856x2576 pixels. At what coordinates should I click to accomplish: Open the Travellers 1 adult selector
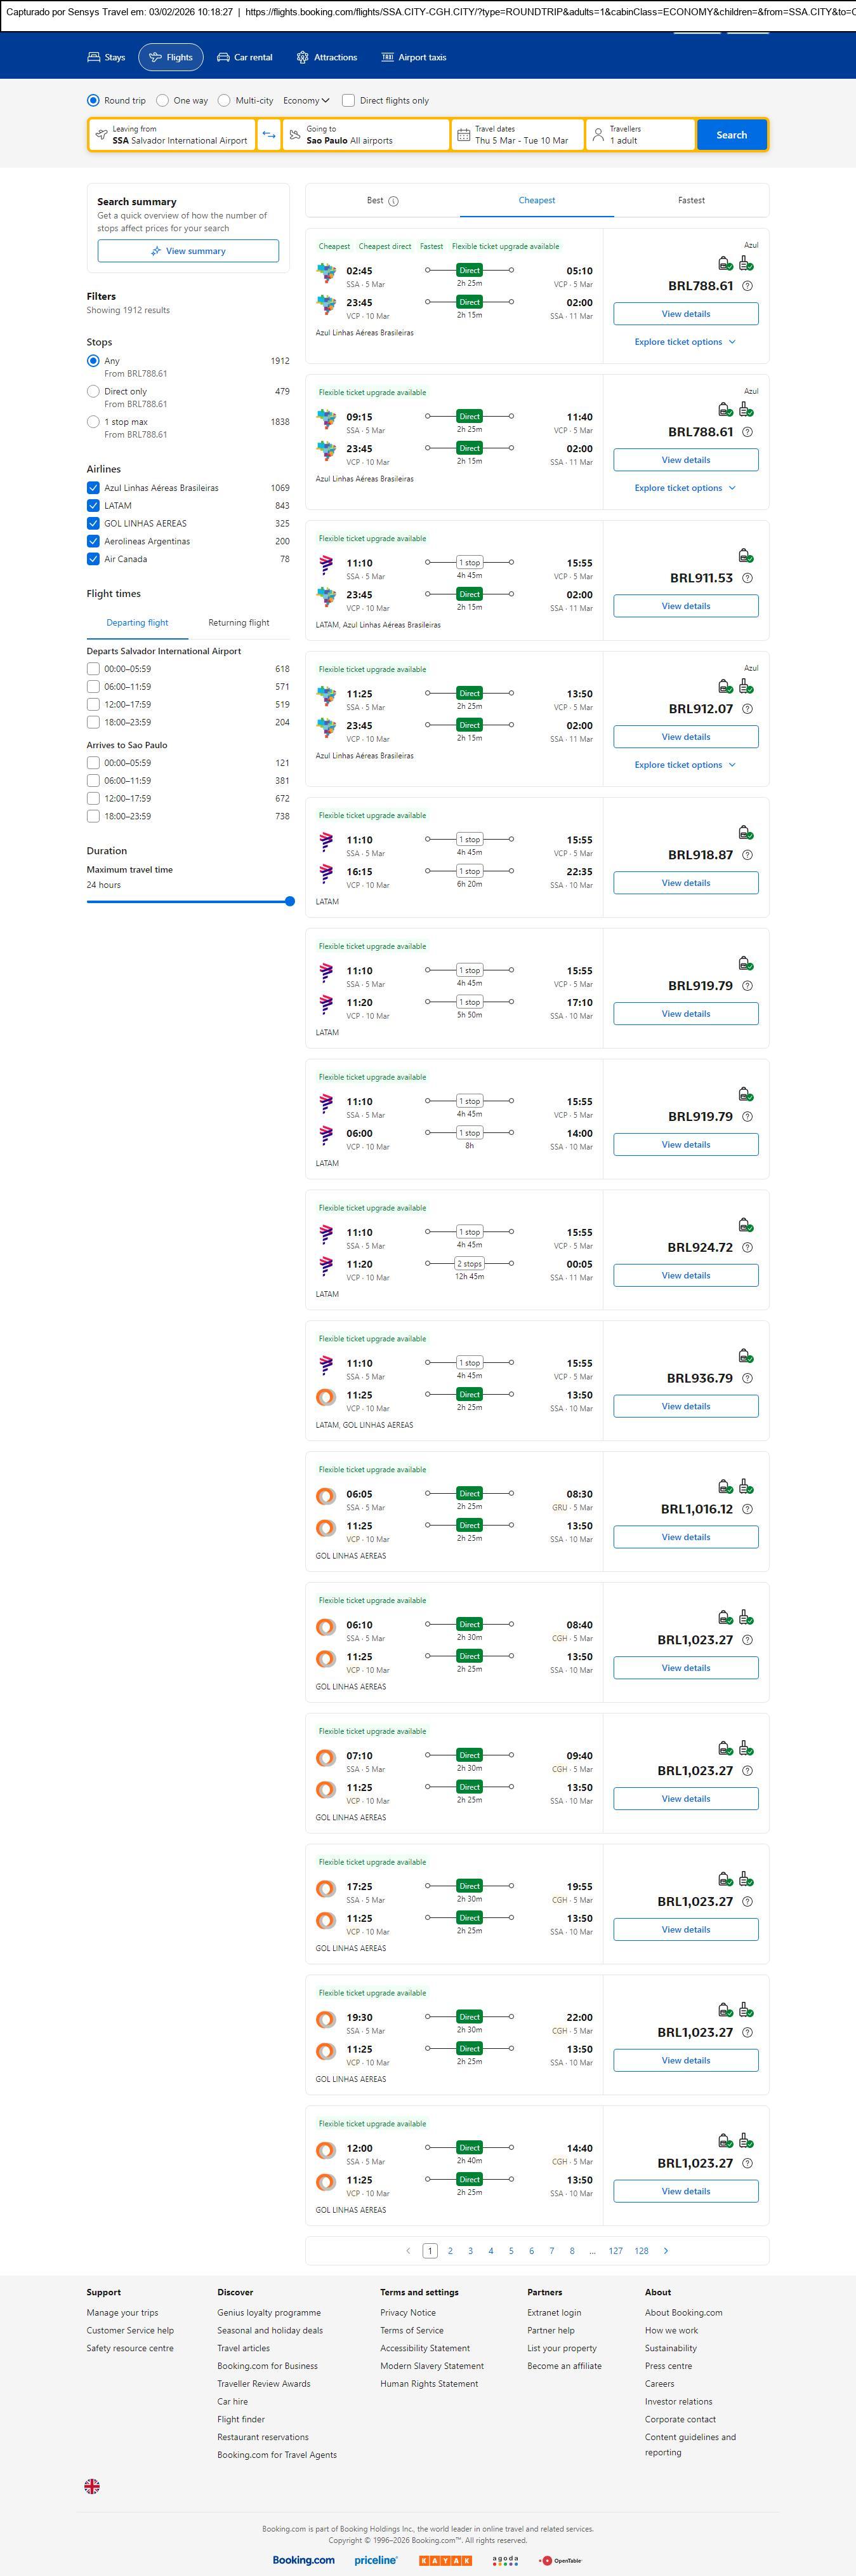(x=639, y=135)
